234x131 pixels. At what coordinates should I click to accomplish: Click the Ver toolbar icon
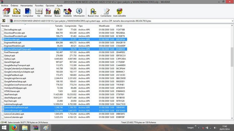(x=39, y=13)
